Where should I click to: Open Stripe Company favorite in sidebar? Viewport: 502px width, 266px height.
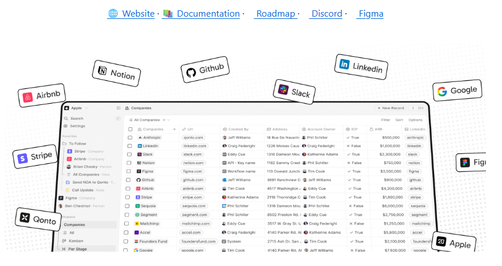pyautogui.click(x=86, y=151)
